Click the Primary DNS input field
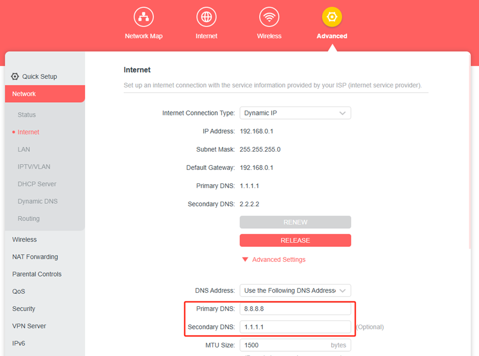 click(295, 309)
